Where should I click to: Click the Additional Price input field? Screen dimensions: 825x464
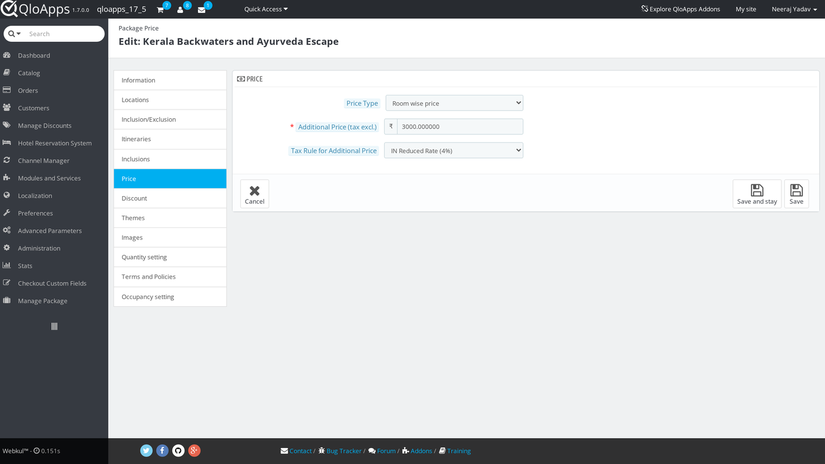(460, 127)
